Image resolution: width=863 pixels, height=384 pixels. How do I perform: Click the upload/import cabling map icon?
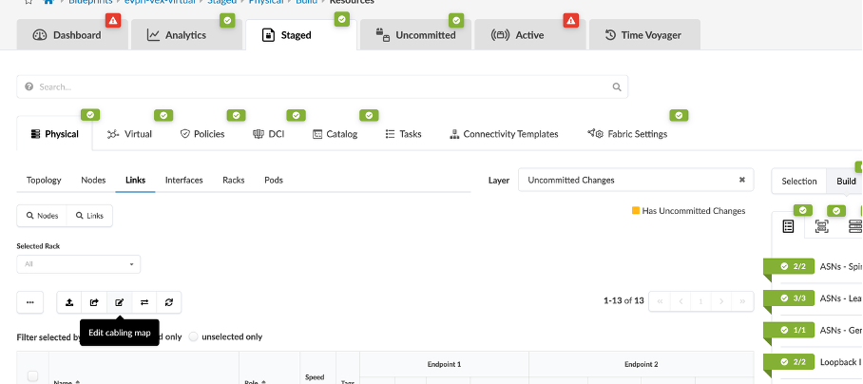coord(69,302)
